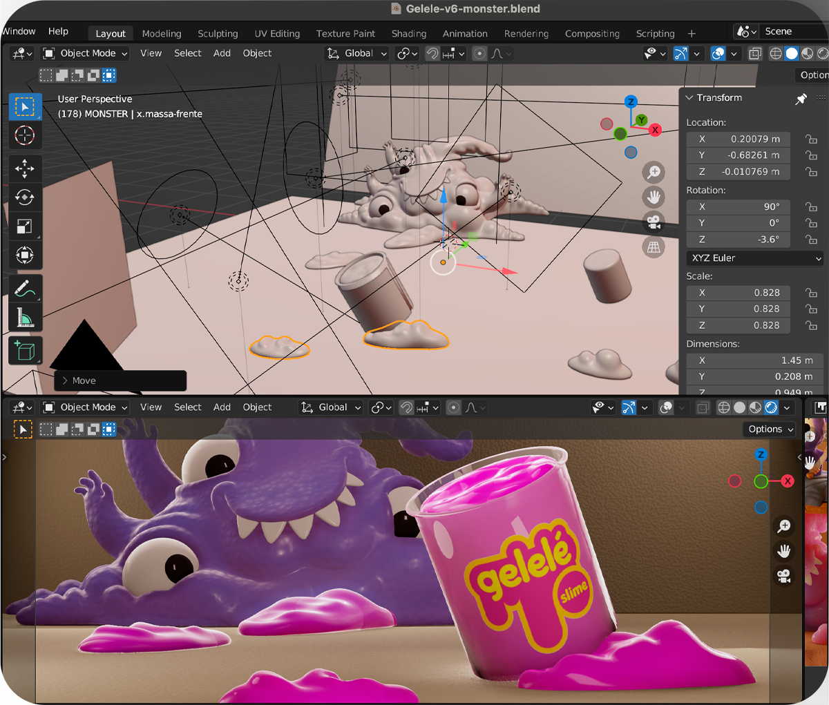The width and height of the screenshot is (829, 705).
Task: Open the Add Cube tool
Action: click(25, 350)
